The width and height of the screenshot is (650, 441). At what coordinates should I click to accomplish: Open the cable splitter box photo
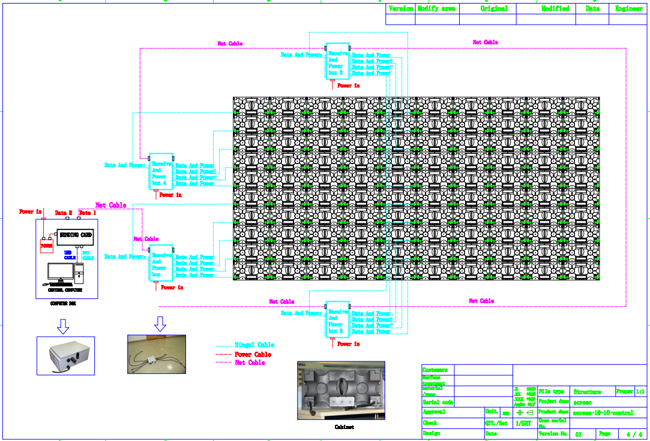pos(157,354)
